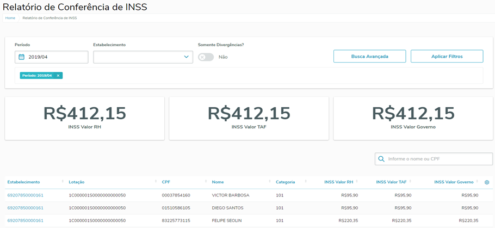Focus the Período date field 2019/04

52,57
